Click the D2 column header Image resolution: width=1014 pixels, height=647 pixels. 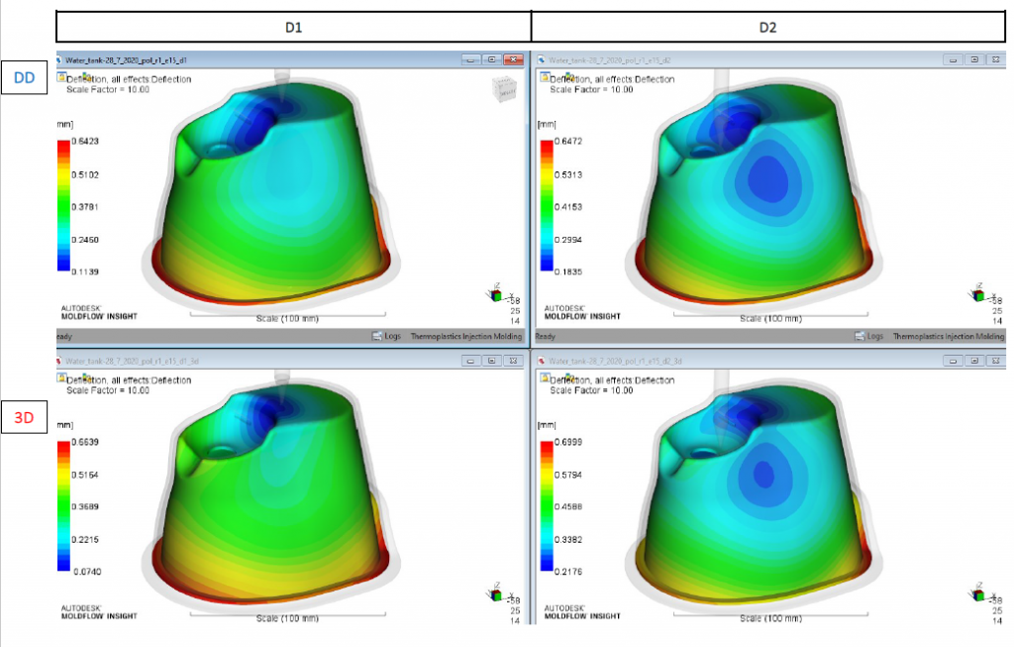(x=767, y=27)
